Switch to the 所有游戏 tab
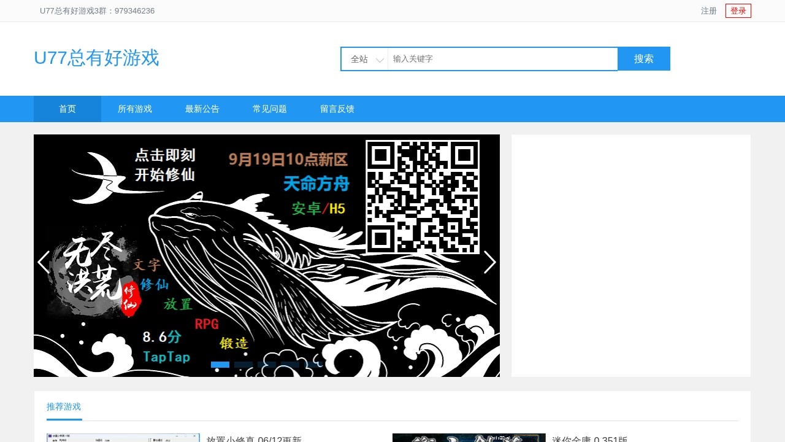Image resolution: width=785 pixels, height=442 pixels. pos(135,109)
